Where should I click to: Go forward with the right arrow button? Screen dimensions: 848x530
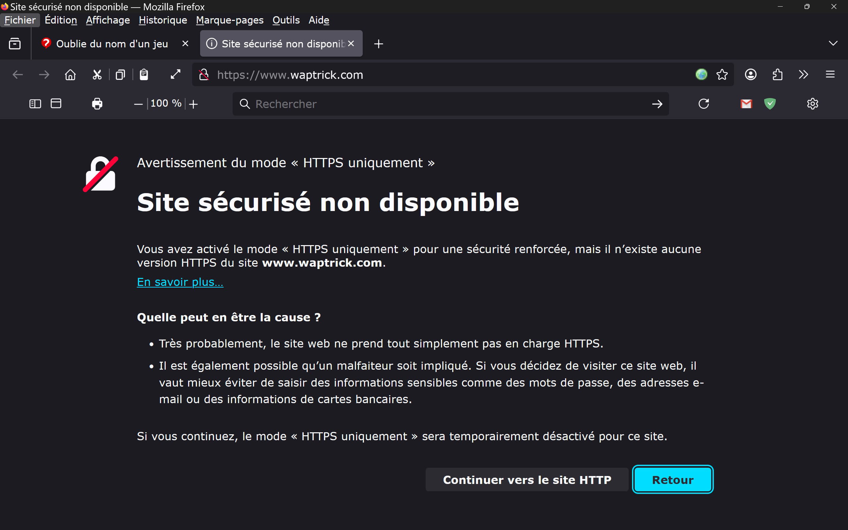tap(44, 75)
